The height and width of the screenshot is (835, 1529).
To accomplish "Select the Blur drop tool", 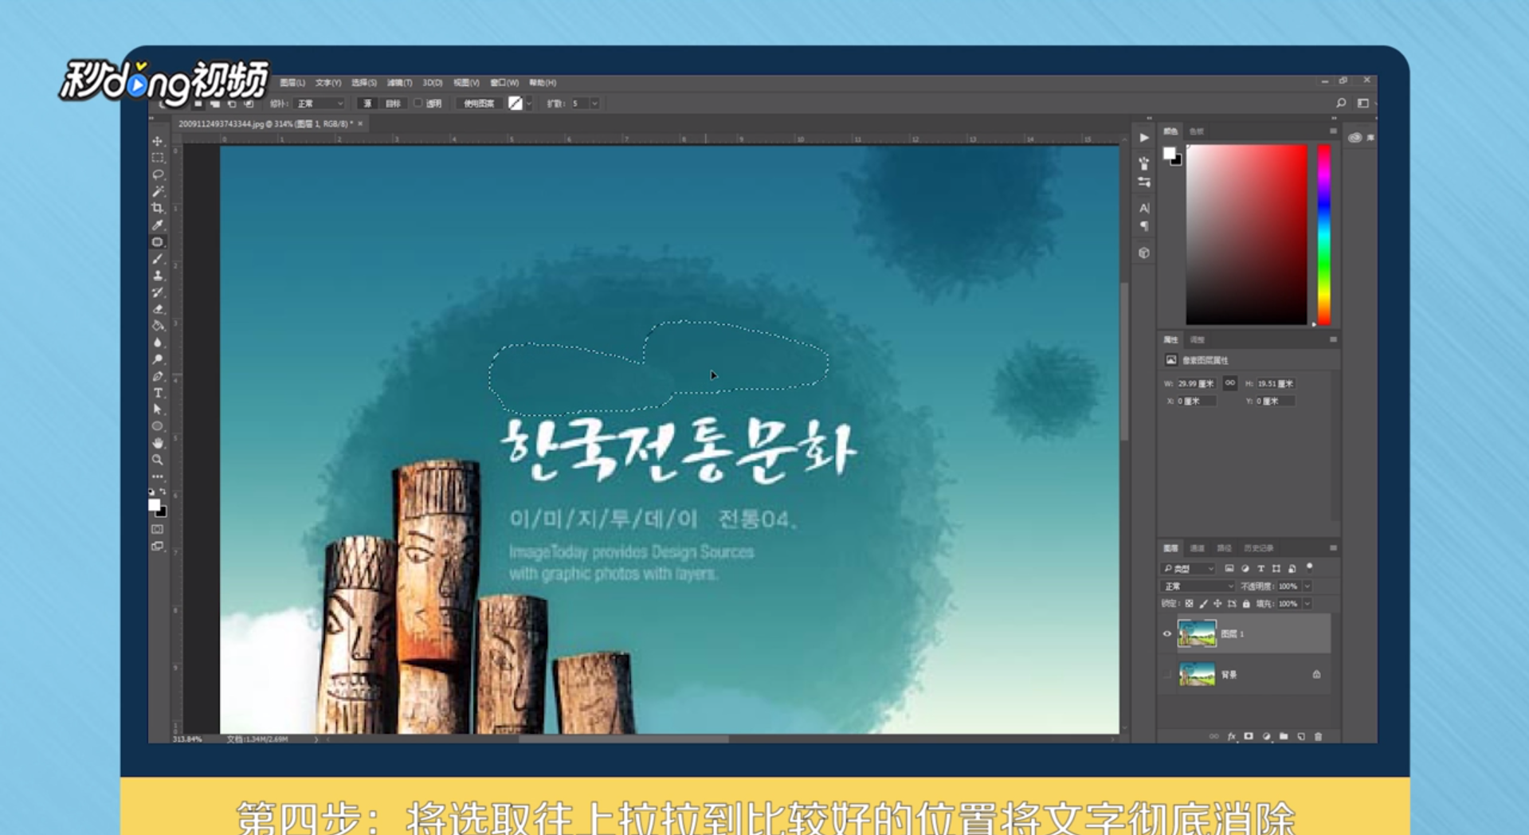I will (x=158, y=343).
